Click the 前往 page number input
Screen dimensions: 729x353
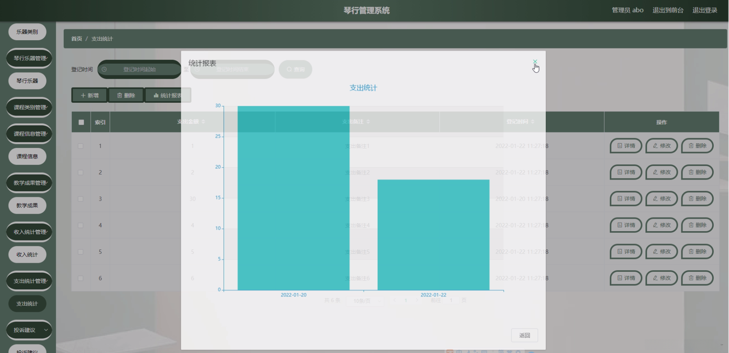[x=451, y=300]
